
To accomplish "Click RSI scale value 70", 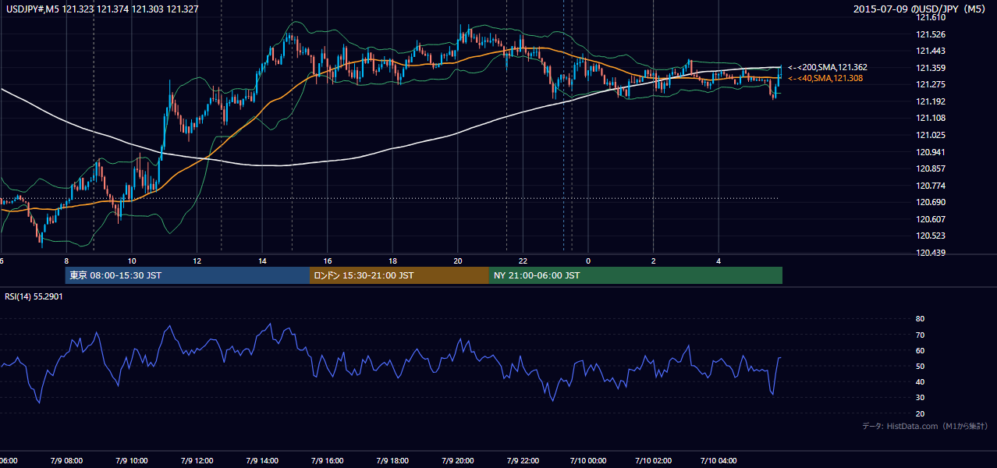I will pyautogui.click(x=920, y=335).
